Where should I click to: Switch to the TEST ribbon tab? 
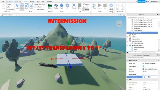pos(38,1)
